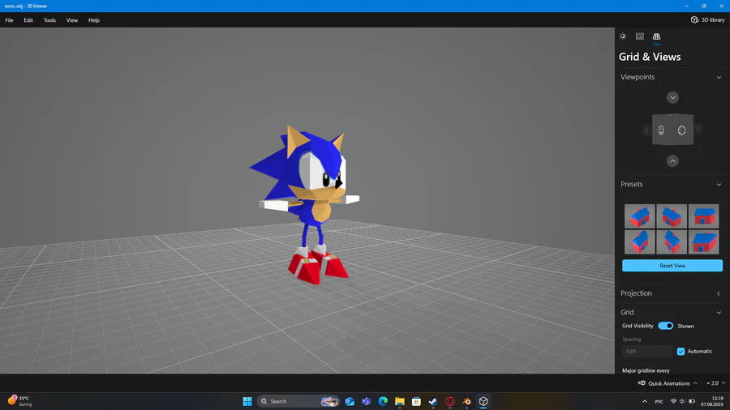Select the third preset view in top row
The image size is (730, 410).
click(703, 216)
